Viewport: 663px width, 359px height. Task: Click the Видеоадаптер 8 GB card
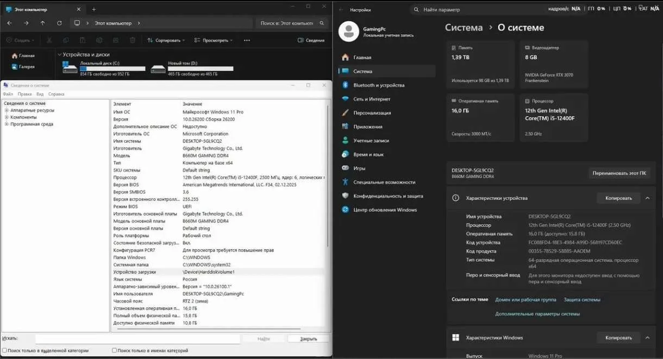pos(554,64)
